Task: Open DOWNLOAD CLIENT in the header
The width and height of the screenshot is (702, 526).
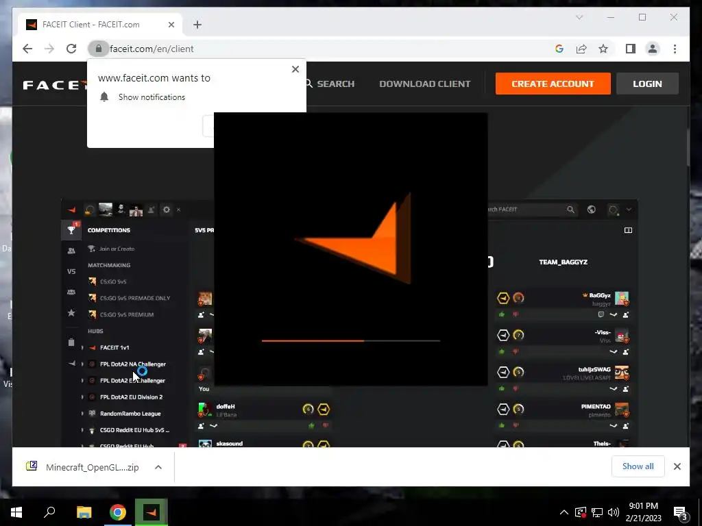Action: 425,84
